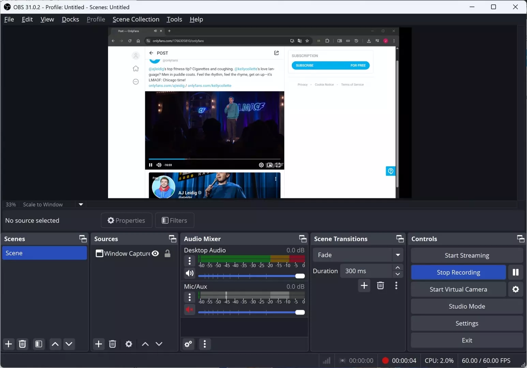Open the Help menu

click(196, 19)
